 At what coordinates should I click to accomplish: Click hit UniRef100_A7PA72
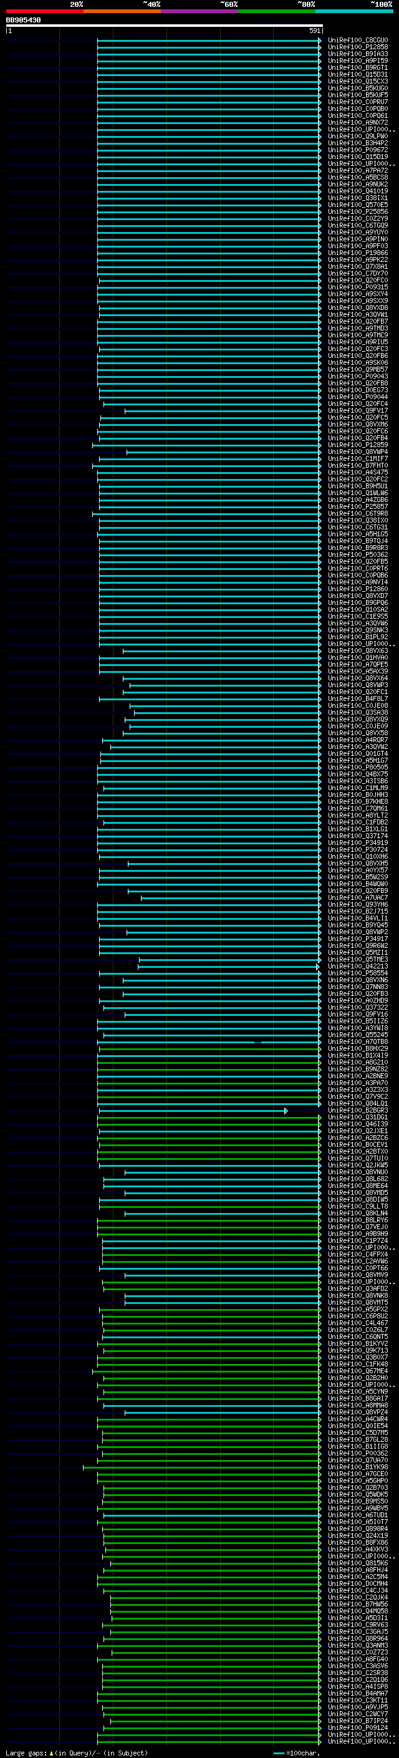click(358, 171)
